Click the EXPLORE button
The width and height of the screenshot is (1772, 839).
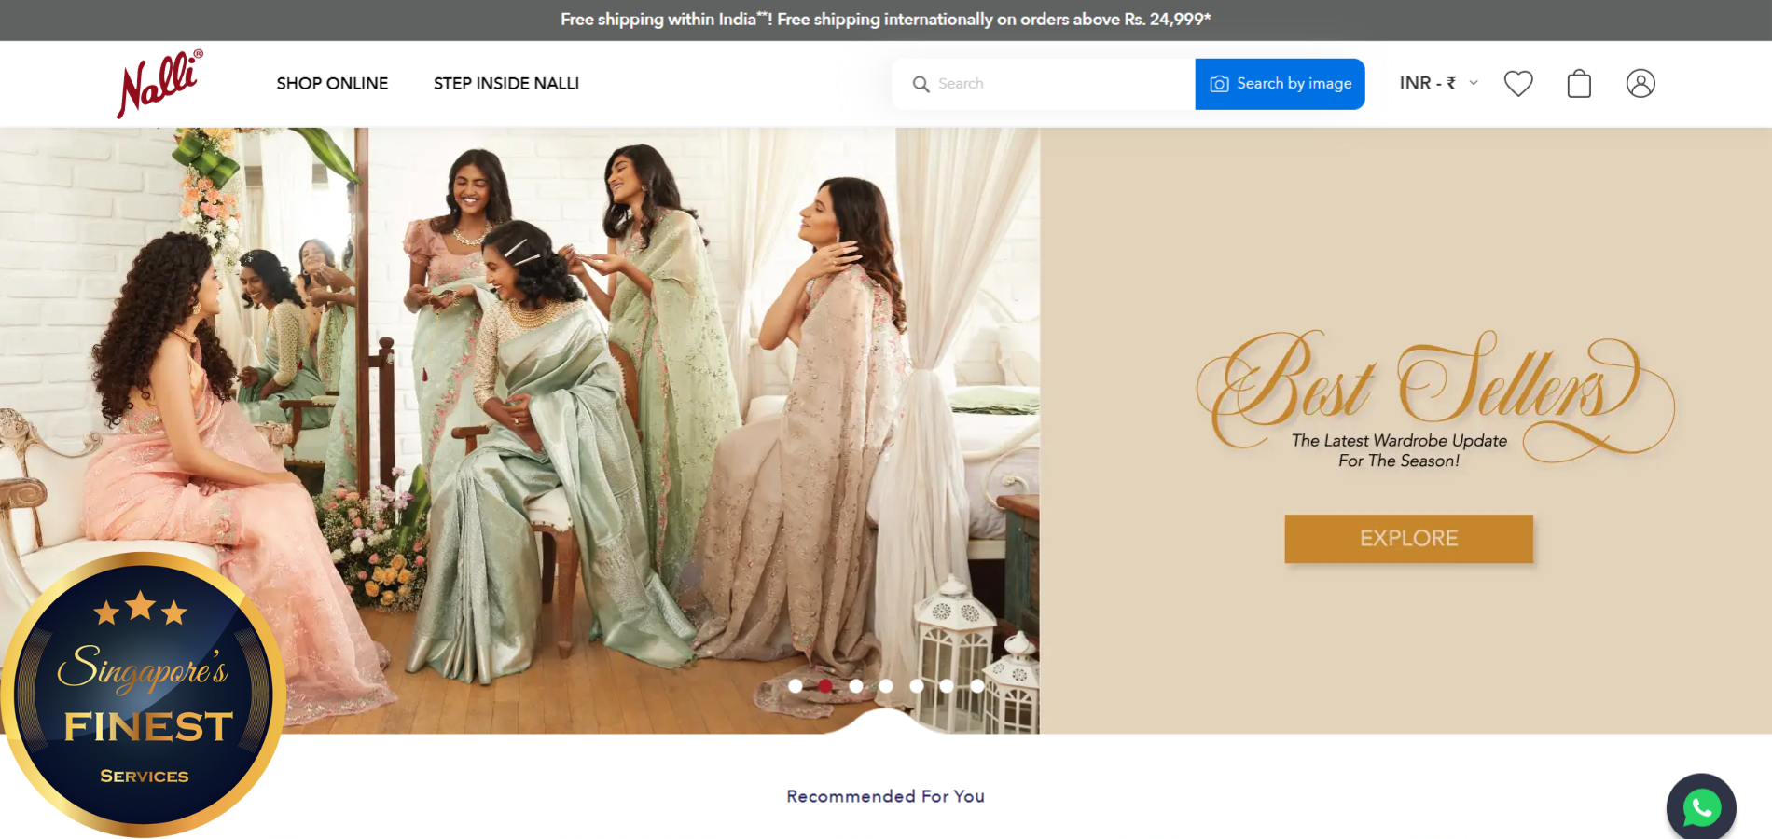[1408, 539]
